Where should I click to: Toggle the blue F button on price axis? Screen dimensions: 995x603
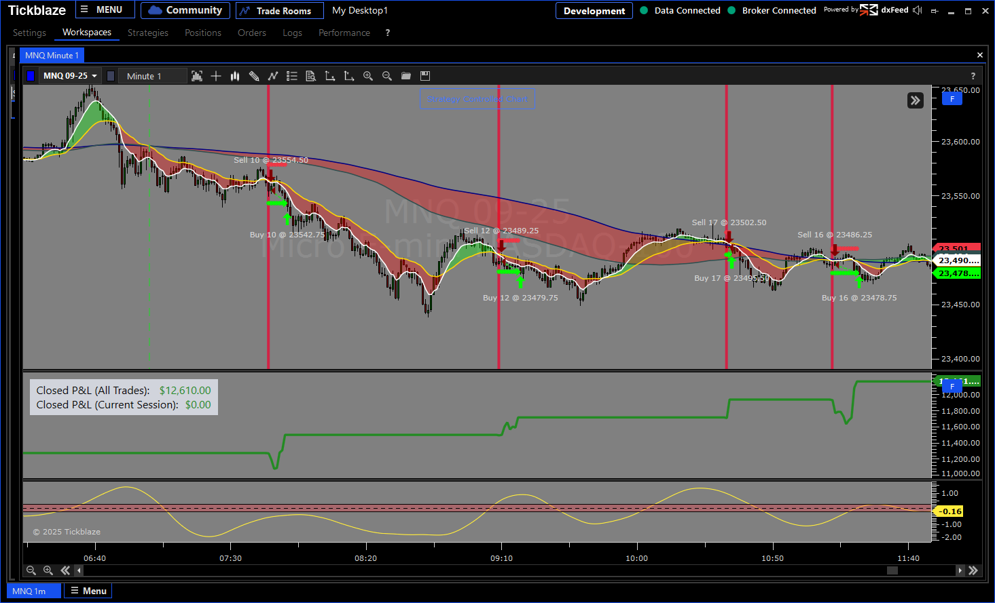pos(952,99)
